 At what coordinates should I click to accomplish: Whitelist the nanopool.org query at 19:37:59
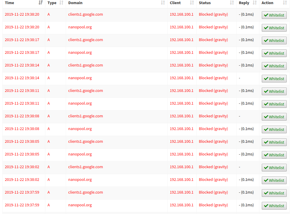(274, 206)
